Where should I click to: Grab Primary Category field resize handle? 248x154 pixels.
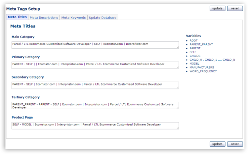[178, 68]
